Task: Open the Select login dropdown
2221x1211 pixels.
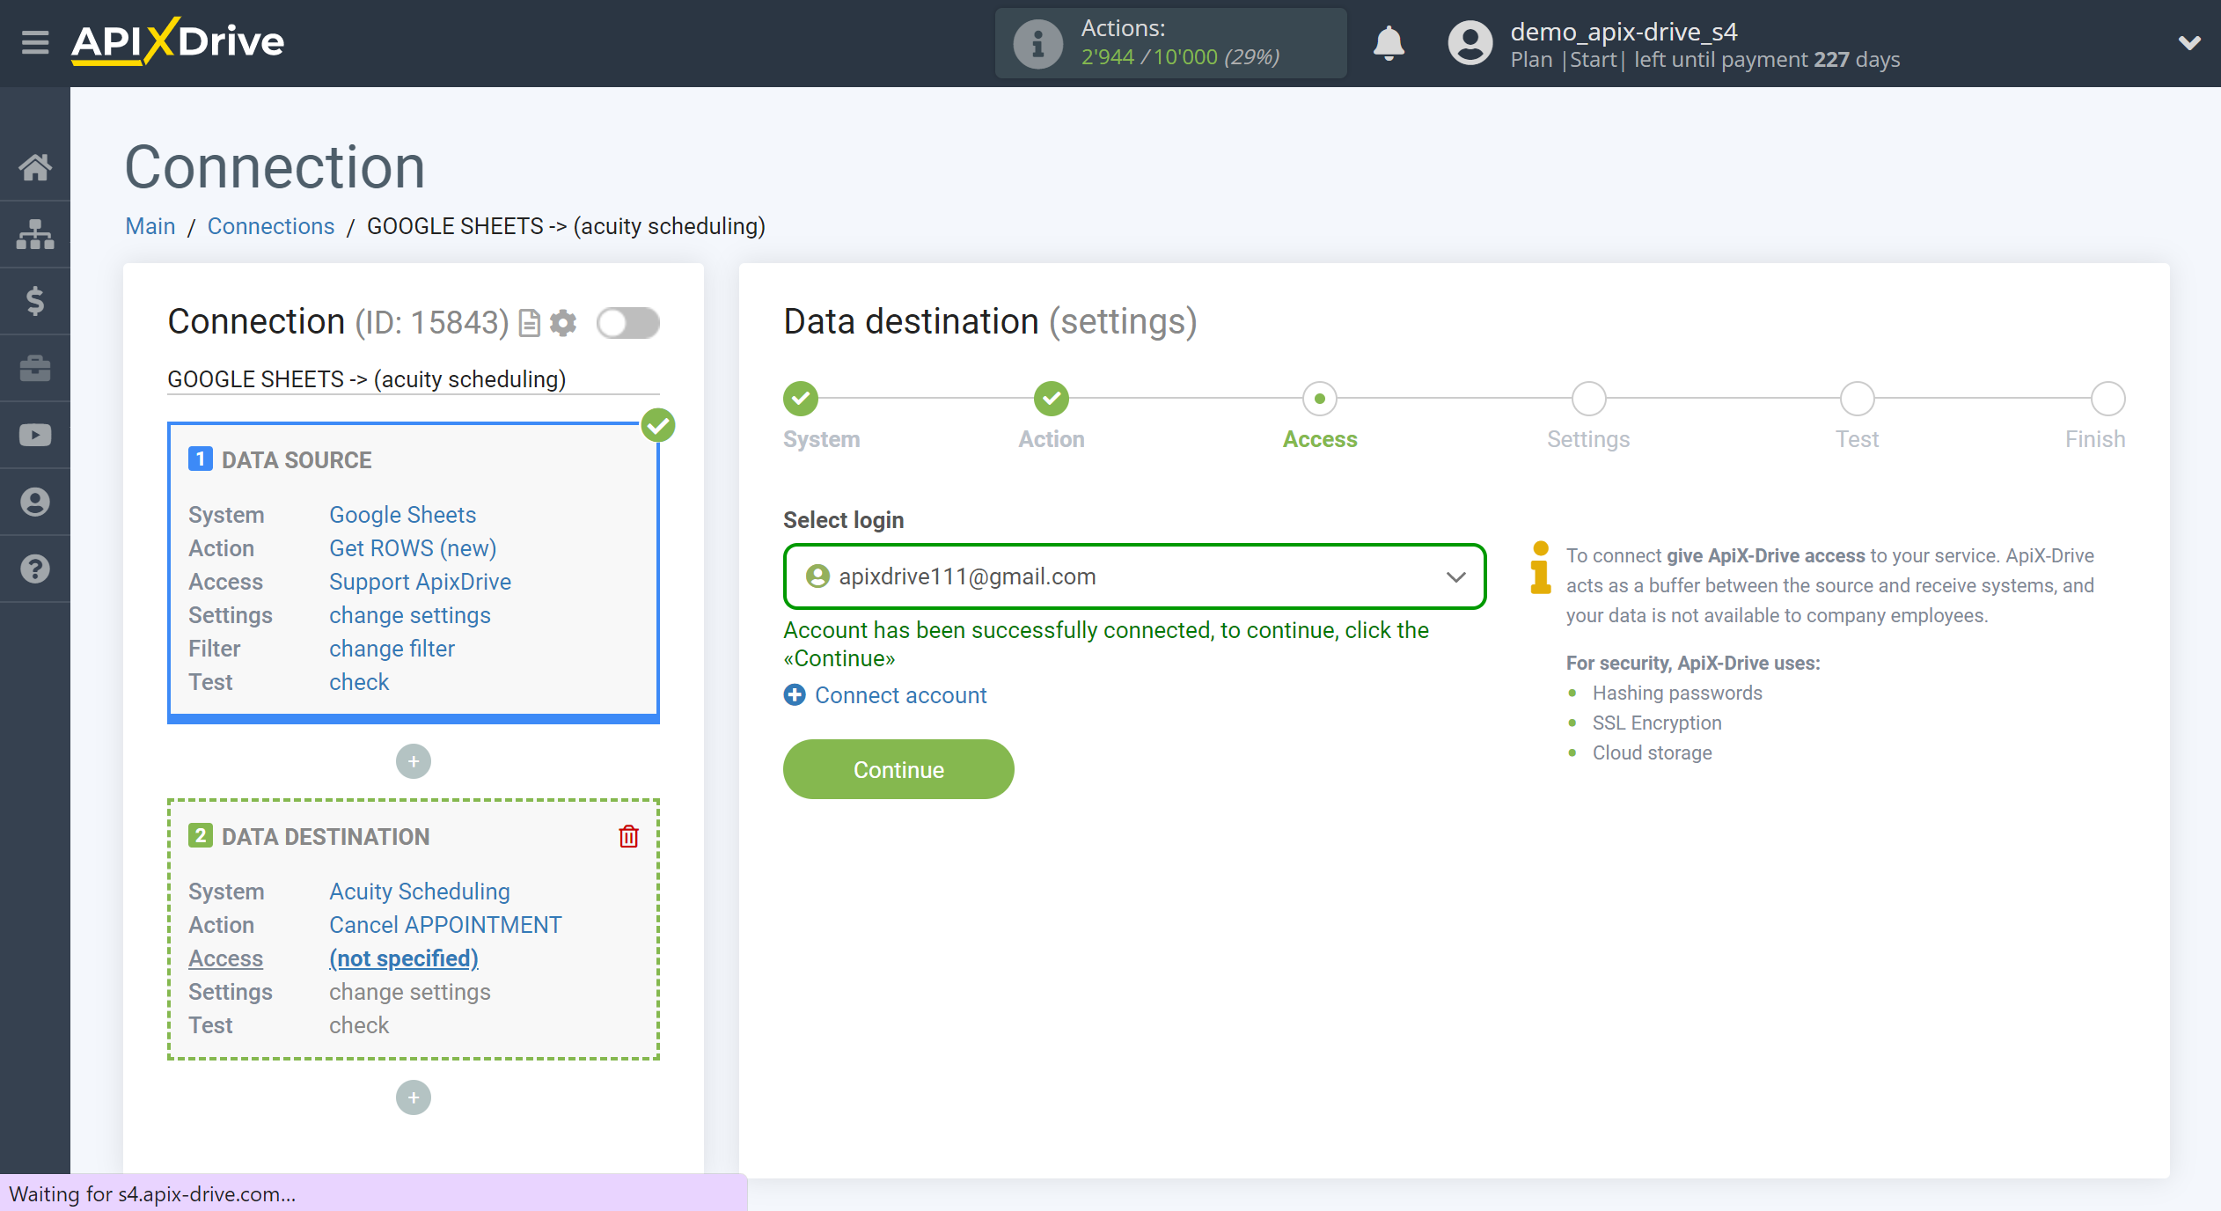Action: [1134, 576]
